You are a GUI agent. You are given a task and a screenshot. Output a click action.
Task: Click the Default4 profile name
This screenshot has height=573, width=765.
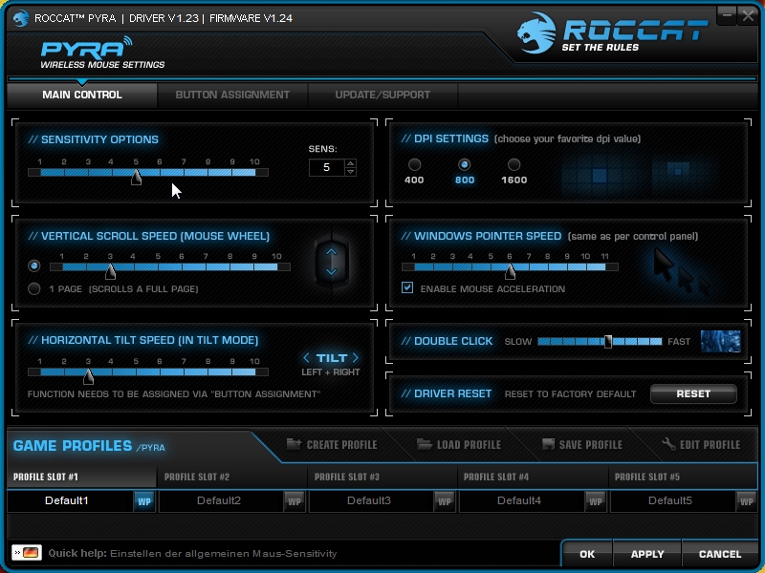click(x=519, y=500)
